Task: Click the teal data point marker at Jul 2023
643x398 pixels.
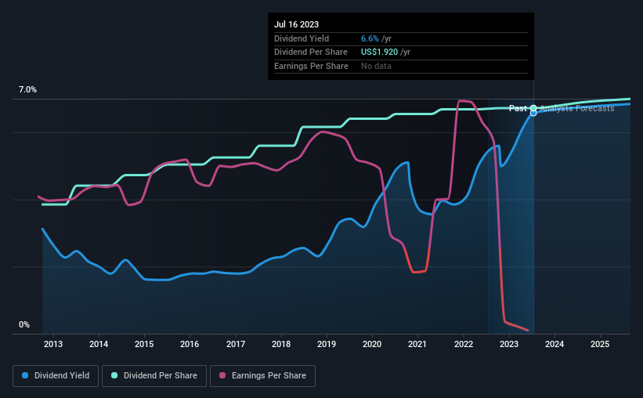Action: click(533, 108)
